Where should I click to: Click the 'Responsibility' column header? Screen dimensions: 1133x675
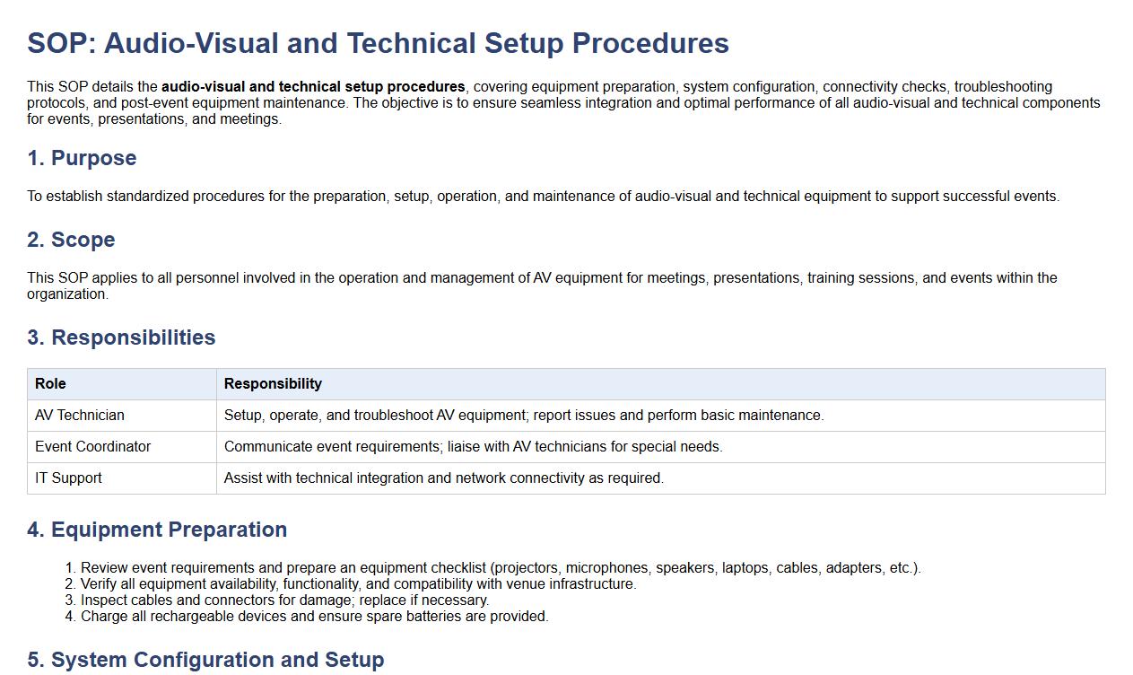(273, 383)
